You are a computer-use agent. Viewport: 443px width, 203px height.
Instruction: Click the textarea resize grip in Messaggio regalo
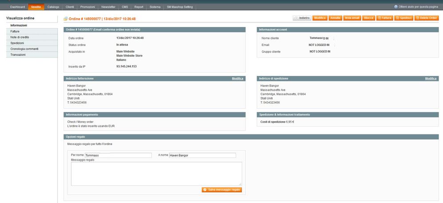(240, 184)
